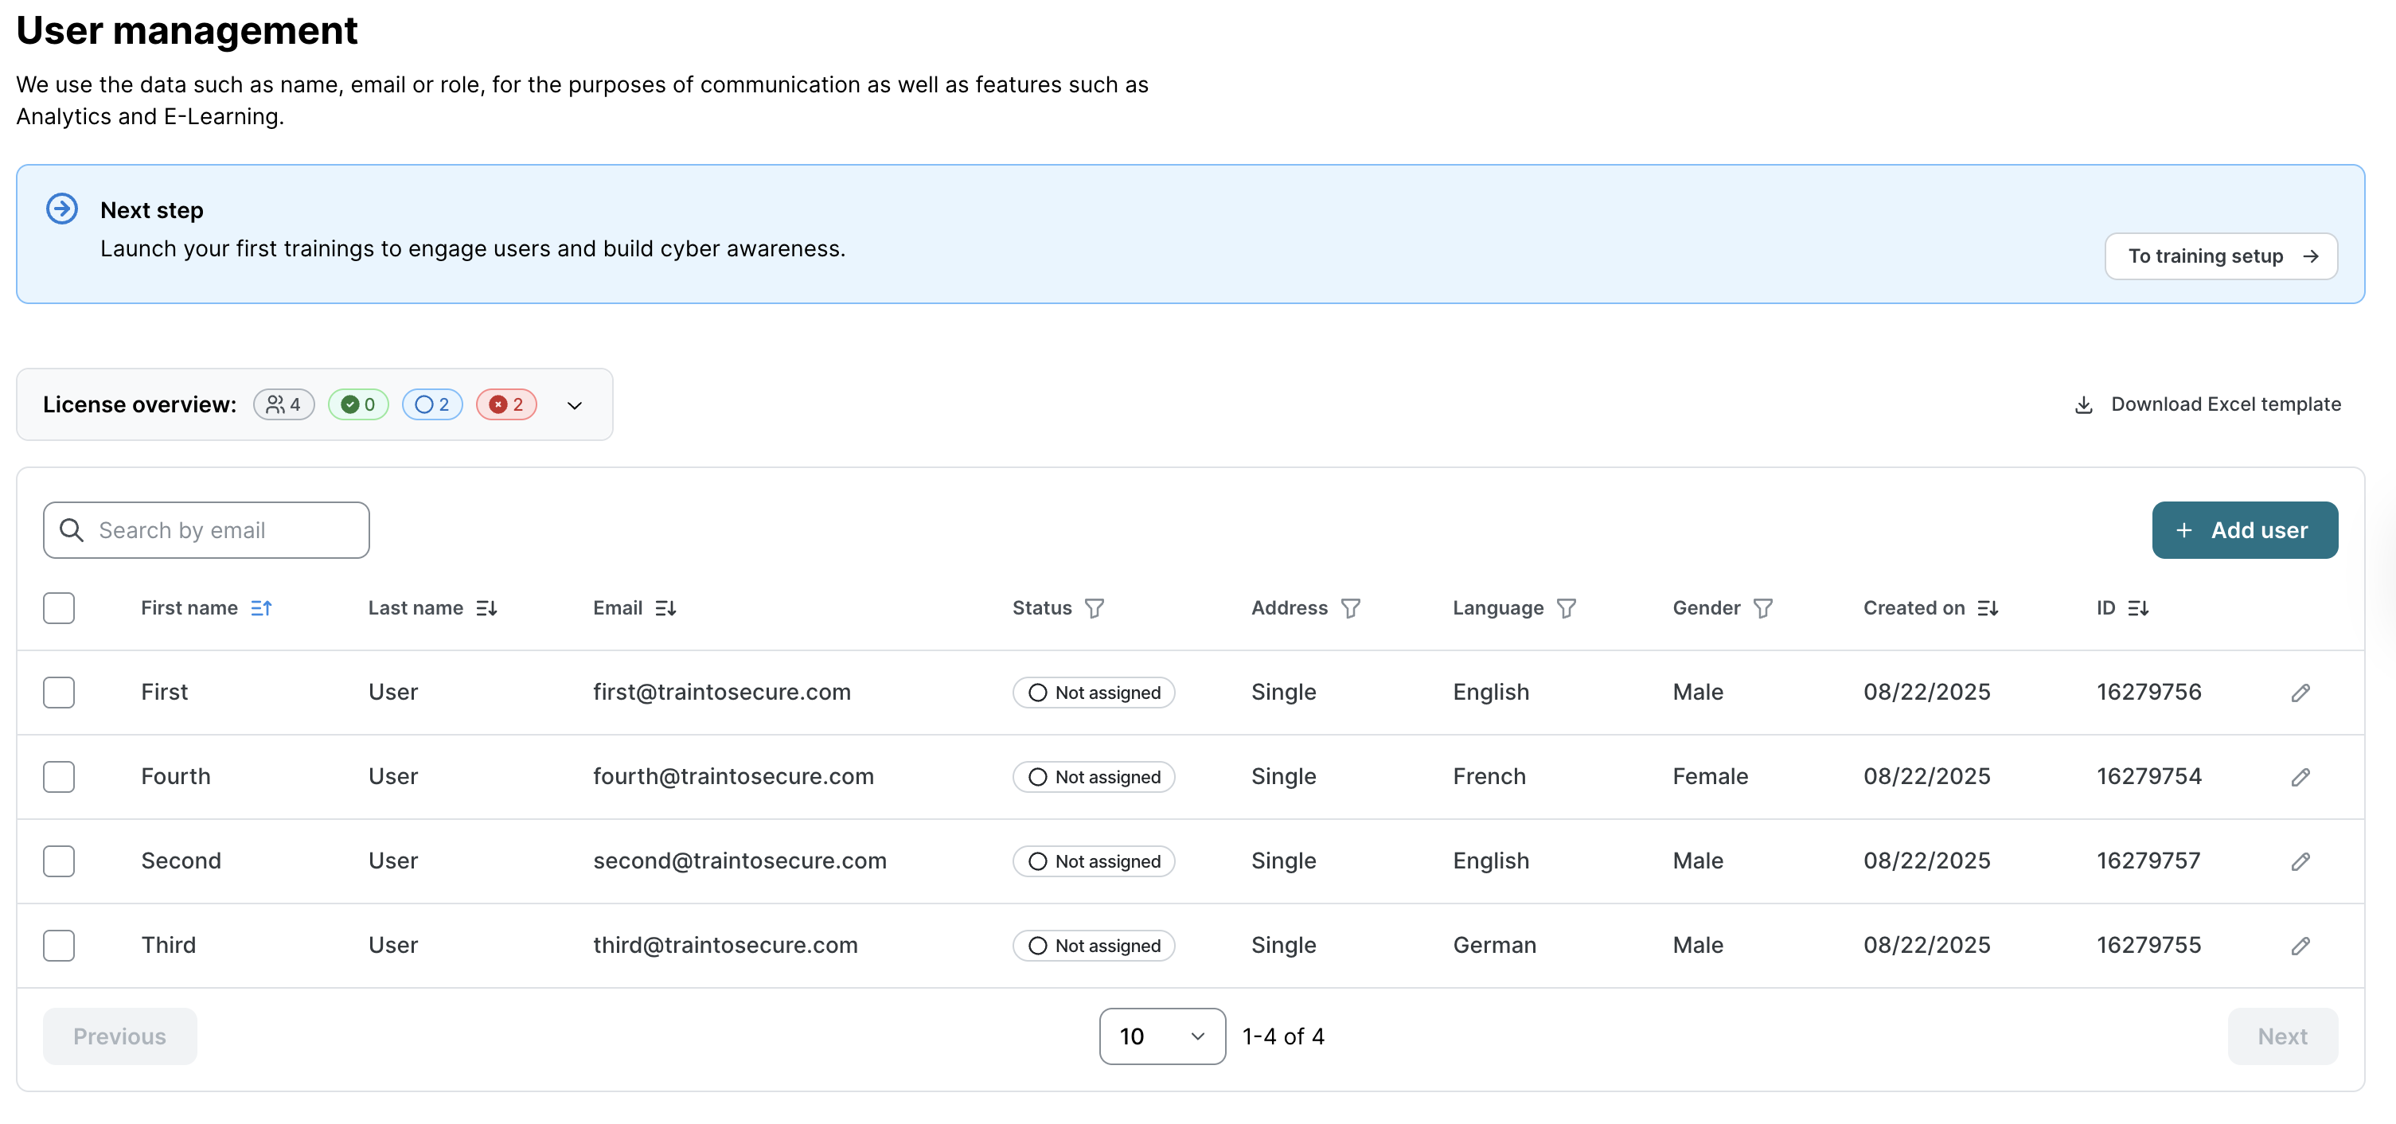Check the Fourth User row checkbox
This screenshot has height=1124, width=2396.
pos(59,776)
